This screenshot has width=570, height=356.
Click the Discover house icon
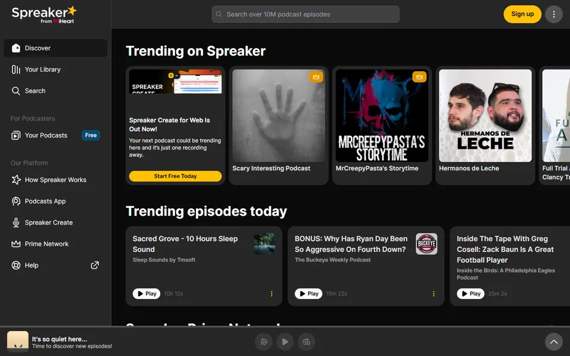(16, 48)
